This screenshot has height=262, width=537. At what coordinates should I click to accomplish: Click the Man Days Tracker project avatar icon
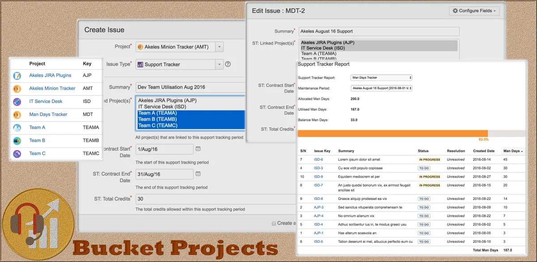pos(17,114)
